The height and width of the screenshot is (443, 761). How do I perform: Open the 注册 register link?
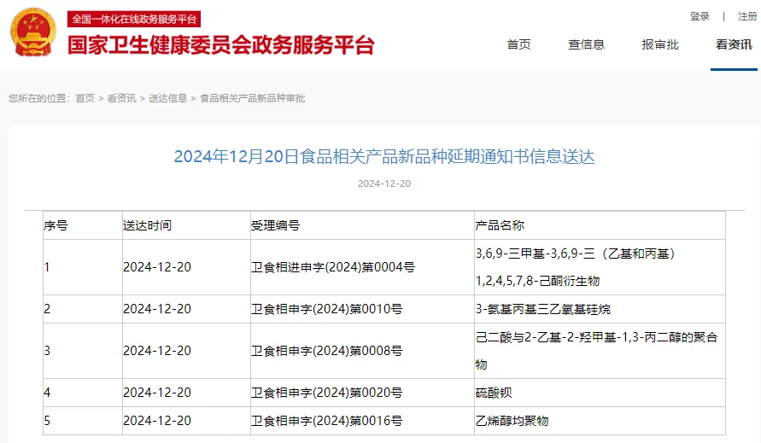[746, 16]
